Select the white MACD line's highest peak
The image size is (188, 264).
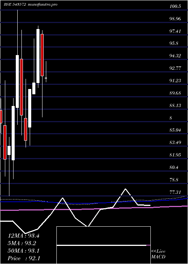[x=125, y=189]
